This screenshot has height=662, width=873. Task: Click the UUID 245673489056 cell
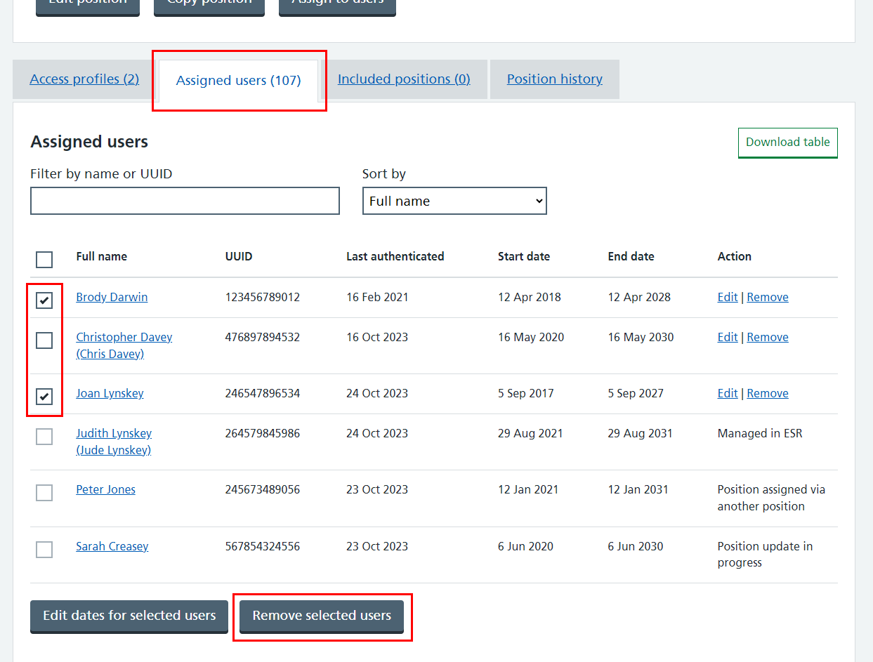[x=263, y=489]
